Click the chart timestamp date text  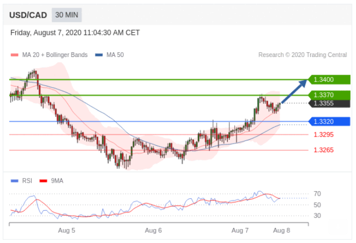point(75,33)
